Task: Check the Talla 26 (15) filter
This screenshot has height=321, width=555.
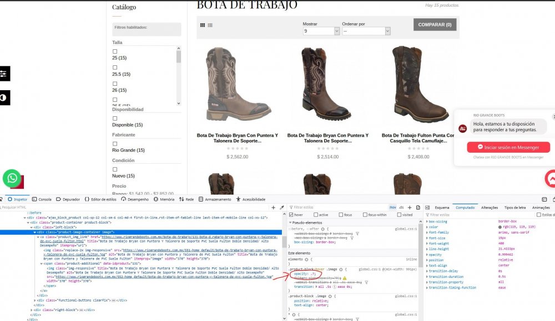Action: (x=115, y=84)
